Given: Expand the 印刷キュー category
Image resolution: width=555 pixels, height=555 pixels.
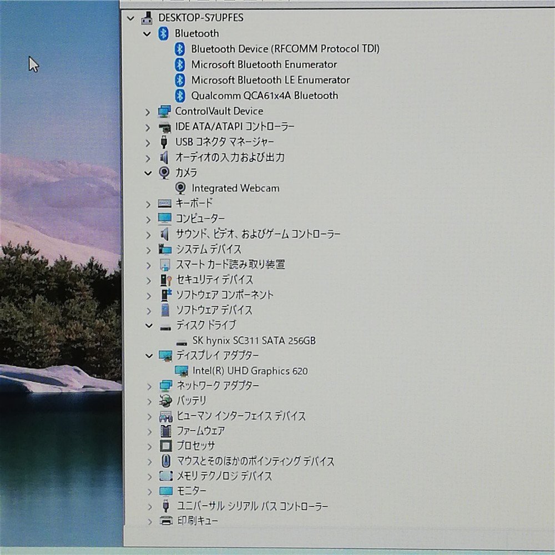Looking at the screenshot, I should [x=150, y=521].
